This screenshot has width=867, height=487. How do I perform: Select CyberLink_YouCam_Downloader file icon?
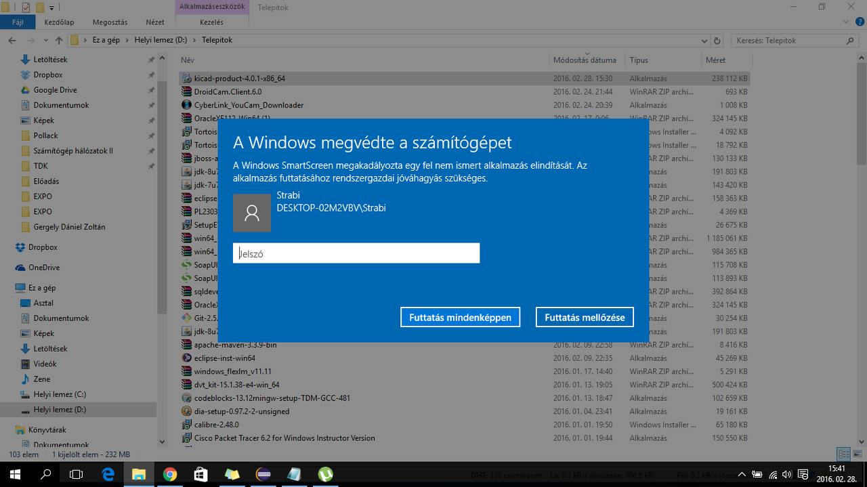point(187,105)
